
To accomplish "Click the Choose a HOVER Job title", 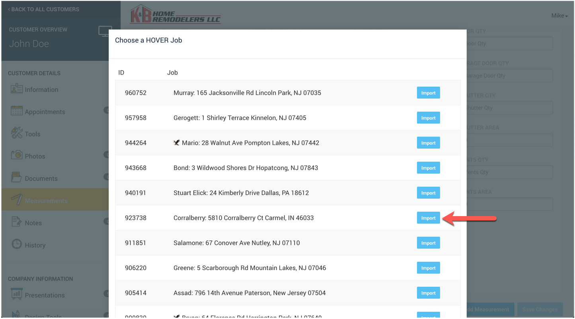I will 148,40.
